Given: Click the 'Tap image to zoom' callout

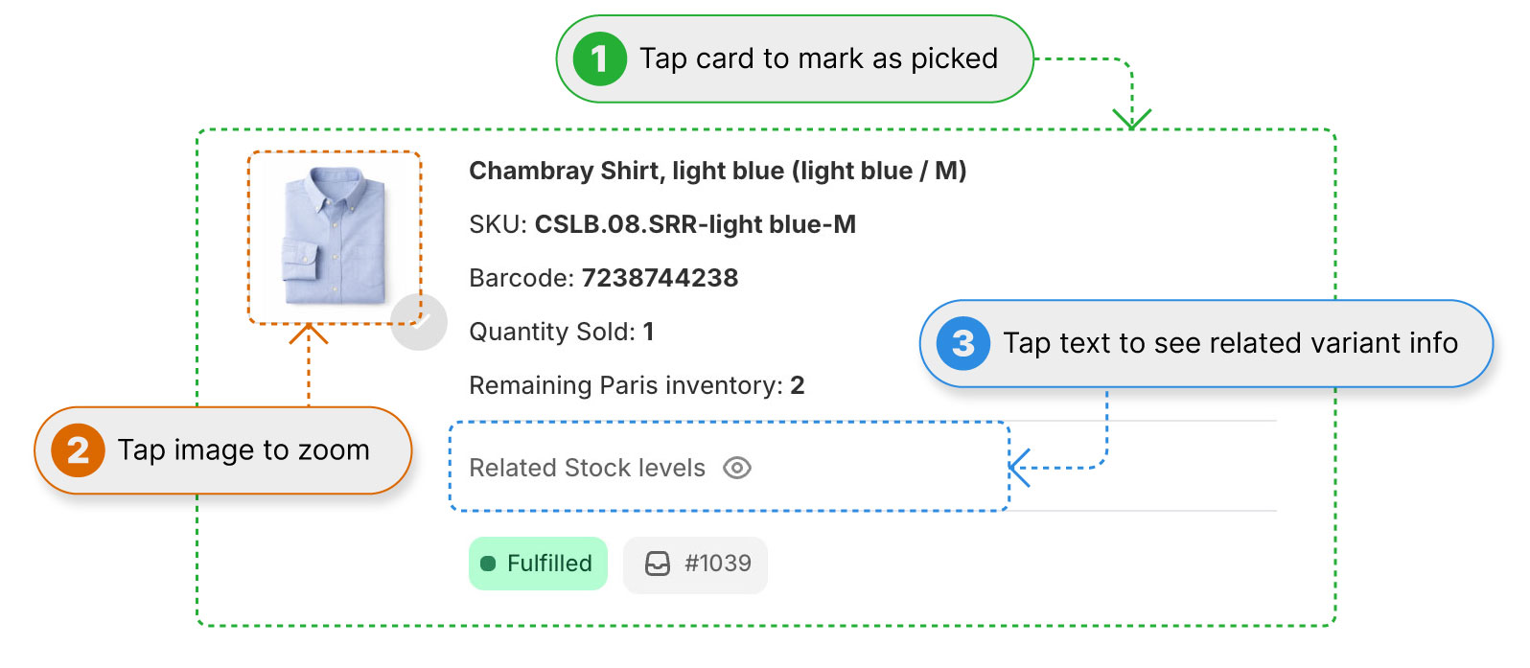Looking at the screenshot, I should pyautogui.click(x=243, y=450).
